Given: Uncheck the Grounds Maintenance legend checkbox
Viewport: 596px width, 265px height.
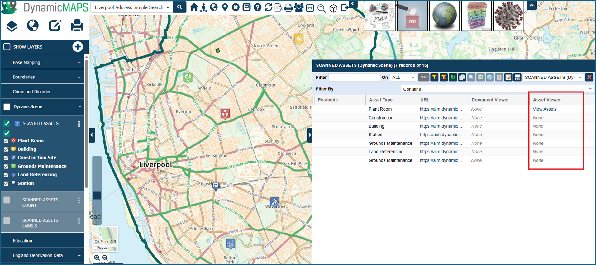Looking at the screenshot, I should pos(6,167).
